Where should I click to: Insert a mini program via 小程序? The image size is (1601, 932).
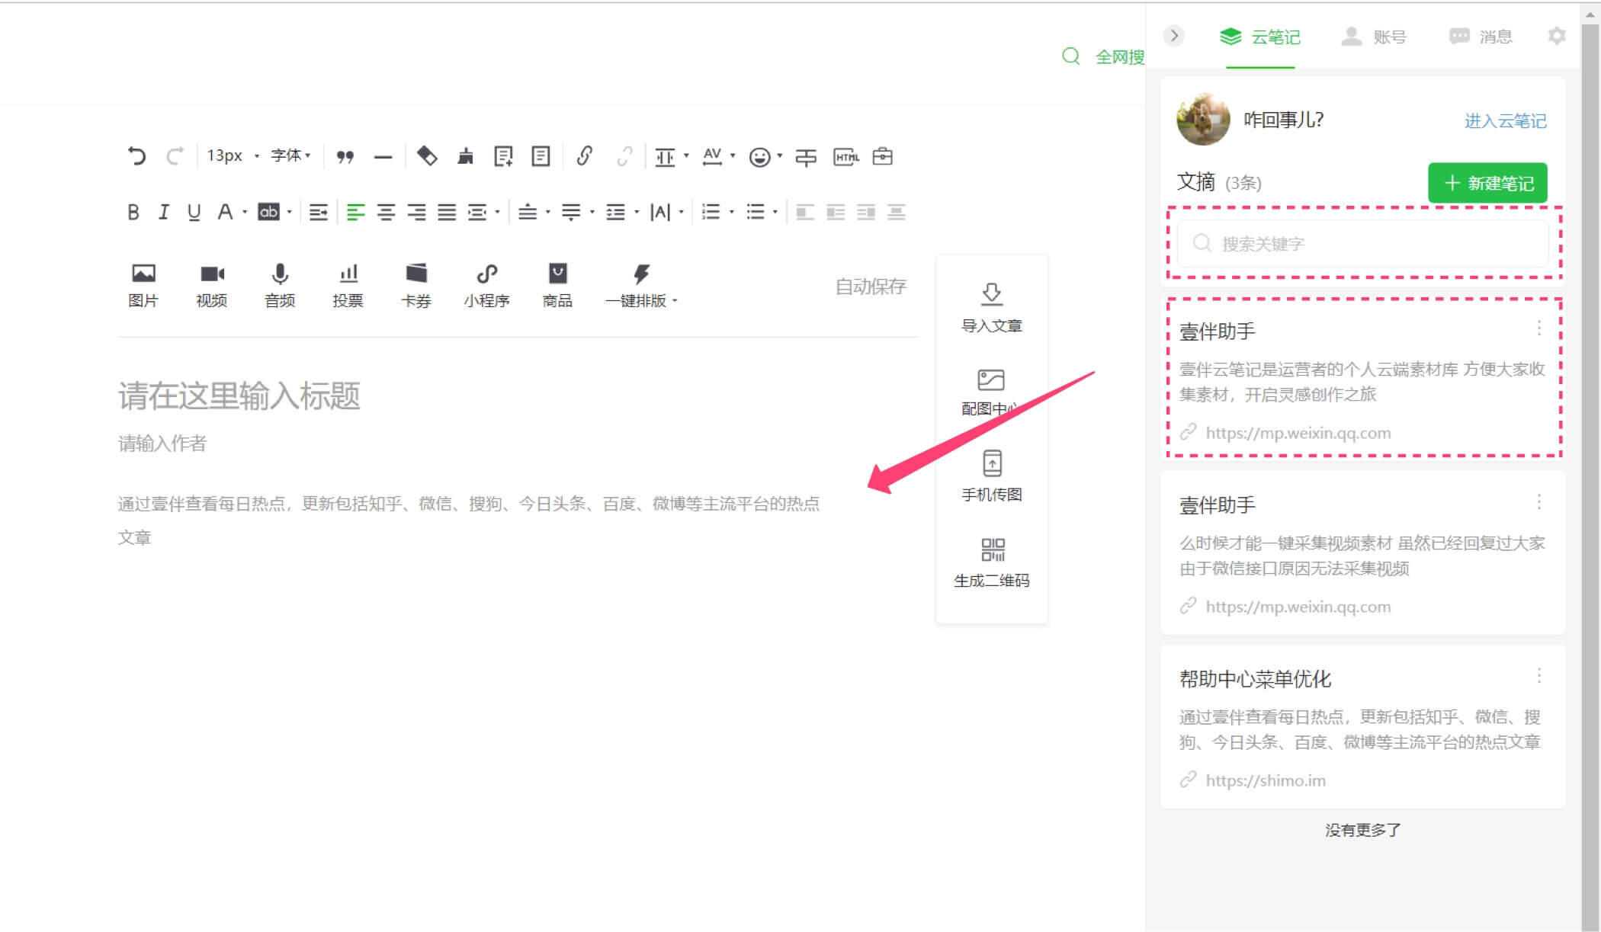click(x=486, y=285)
